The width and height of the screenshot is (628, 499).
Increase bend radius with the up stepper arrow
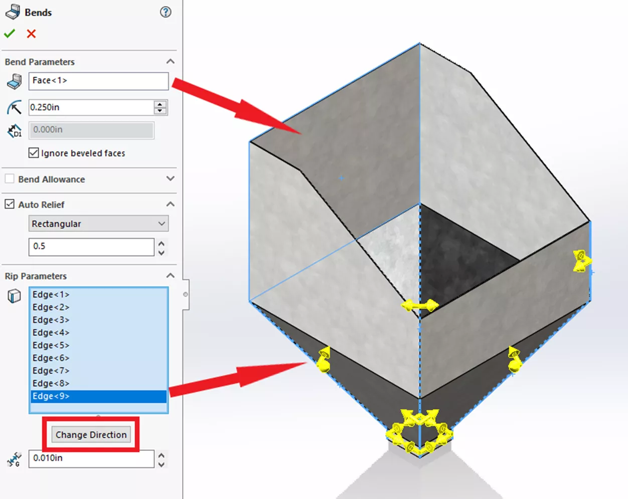pyautogui.click(x=160, y=104)
